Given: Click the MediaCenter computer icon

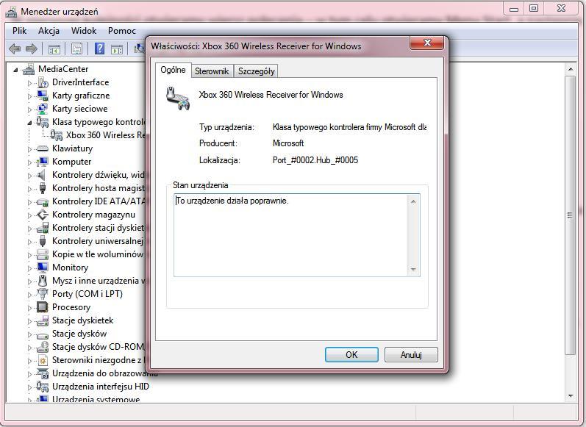Looking at the screenshot, I should pyautogui.click(x=29, y=69).
